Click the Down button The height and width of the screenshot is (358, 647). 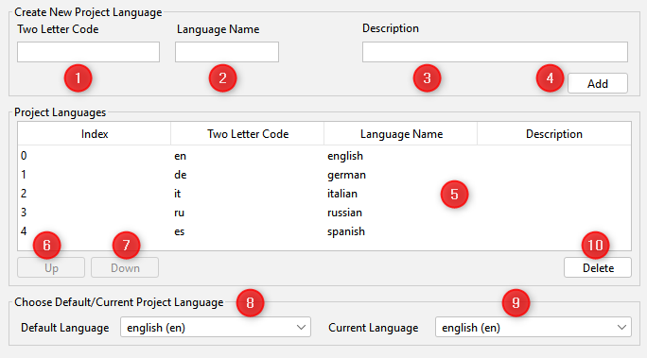pyautogui.click(x=125, y=267)
